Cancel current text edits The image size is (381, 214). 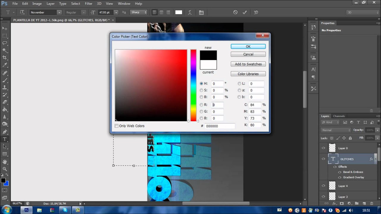point(235,12)
